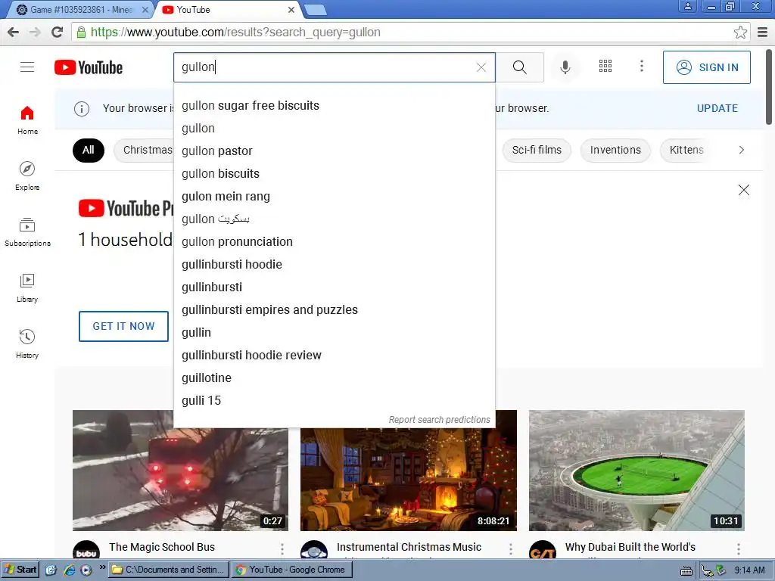
Task: Open a new browser tab
Action: click(315, 9)
